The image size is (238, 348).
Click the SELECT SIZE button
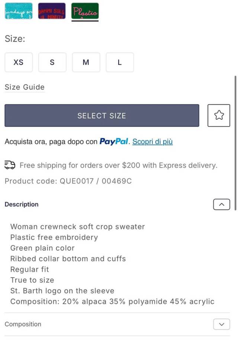point(102,116)
